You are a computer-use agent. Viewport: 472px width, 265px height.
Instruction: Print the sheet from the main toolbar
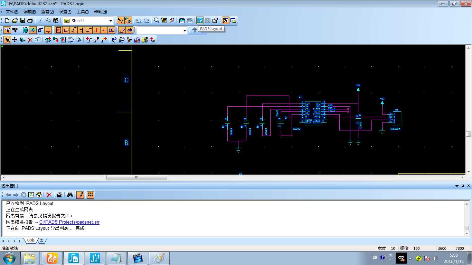click(x=30, y=21)
